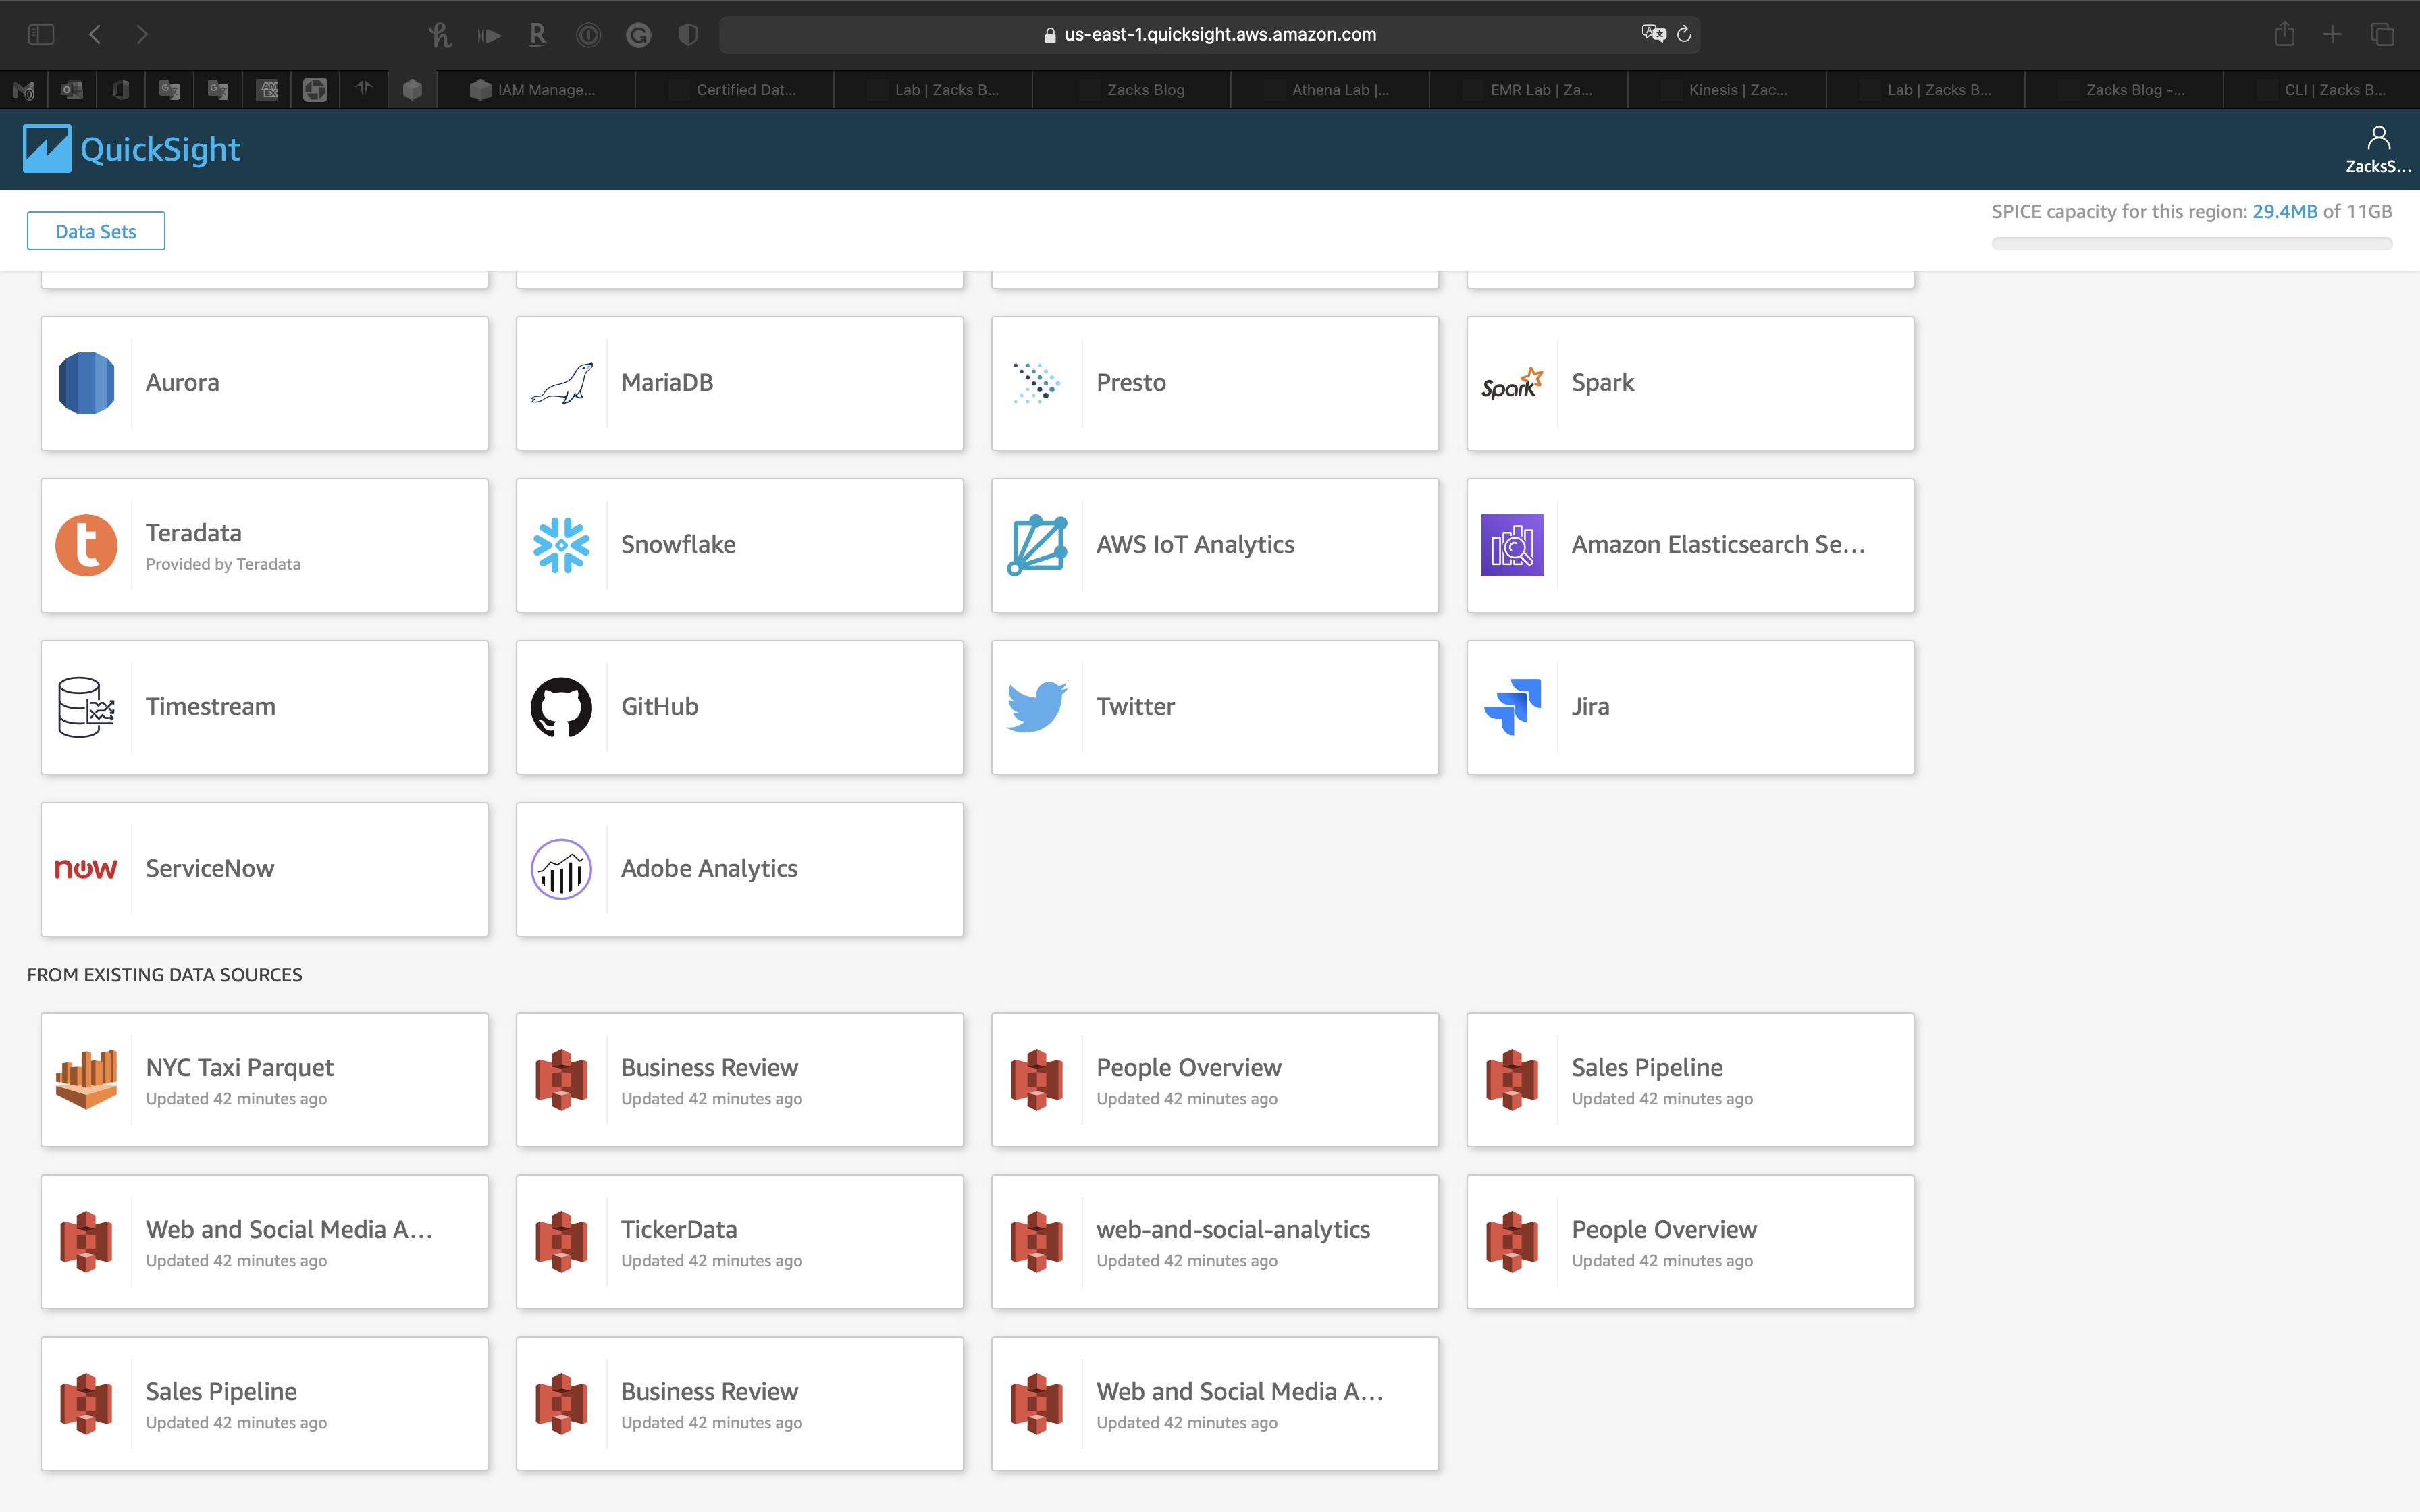Image resolution: width=2420 pixels, height=1512 pixels.
Task: Choose the GitHub octocat icon
Action: coord(561,707)
